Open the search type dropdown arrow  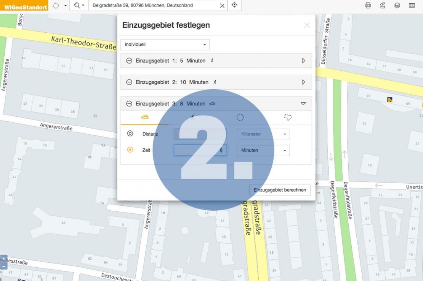pyautogui.click(x=83, y=5)
